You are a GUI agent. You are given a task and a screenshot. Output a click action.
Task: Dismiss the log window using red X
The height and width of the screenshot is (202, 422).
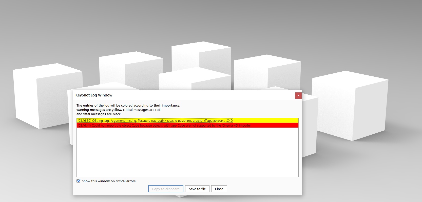pos(298,95)
